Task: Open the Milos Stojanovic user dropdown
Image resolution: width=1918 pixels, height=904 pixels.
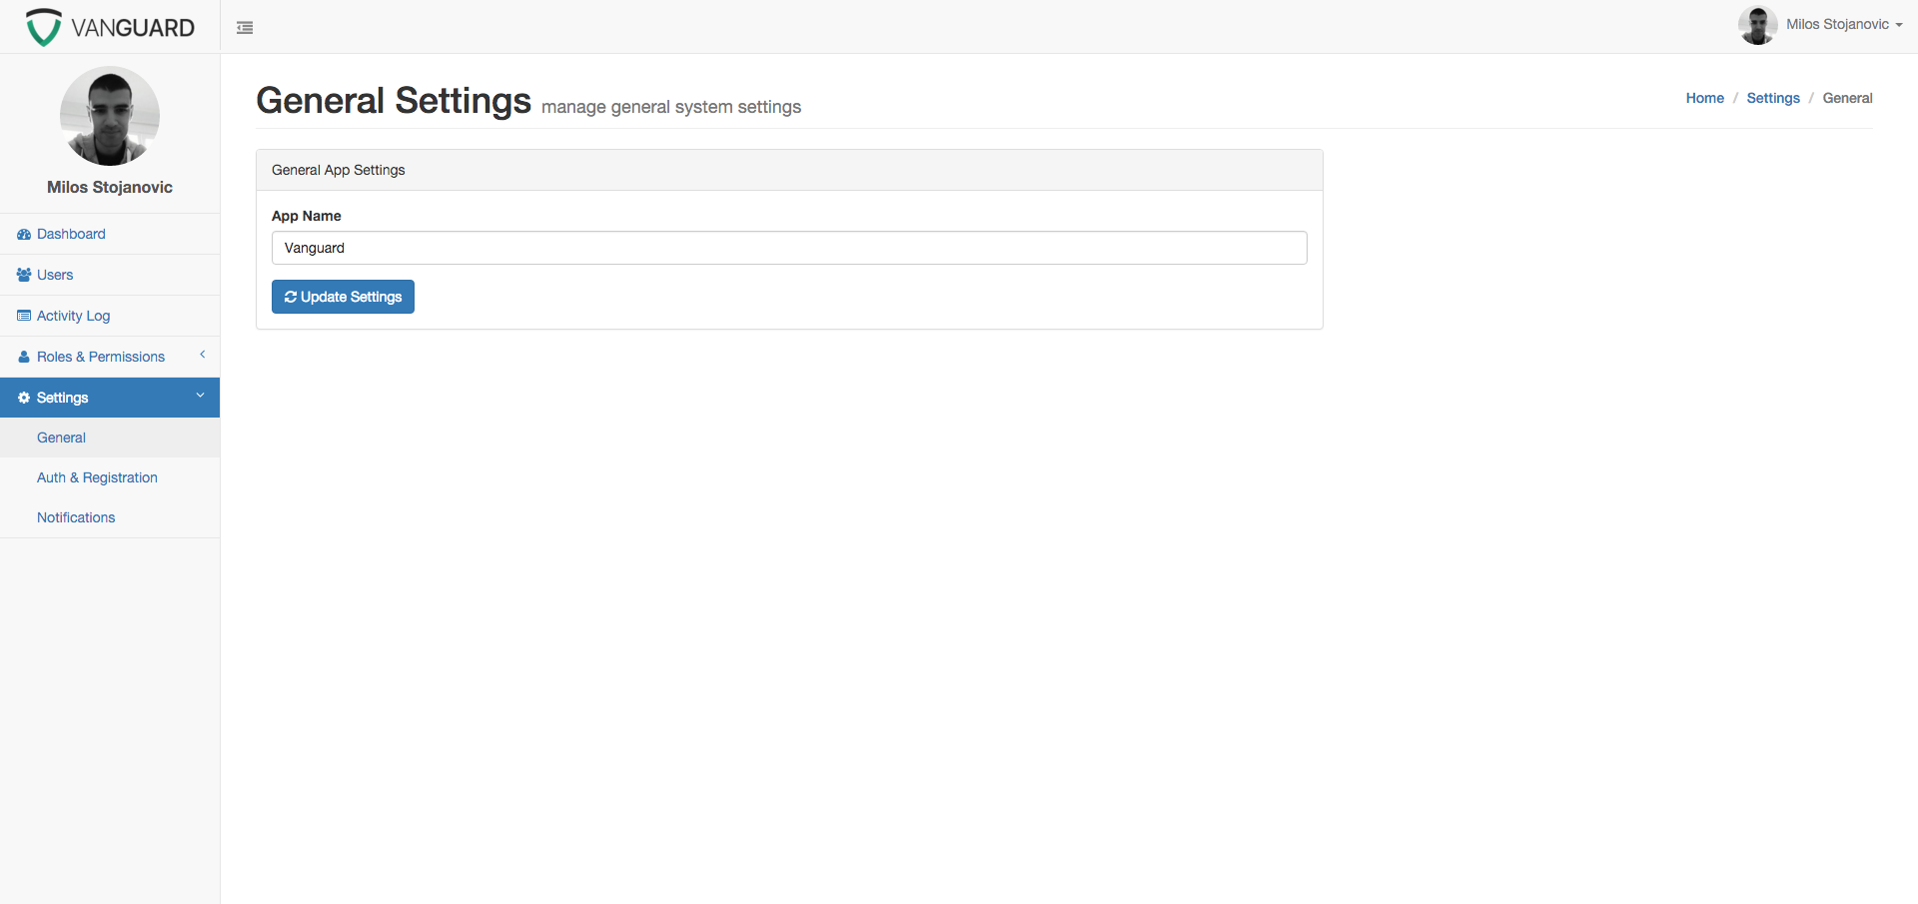Action: (x=1844, y=25)
